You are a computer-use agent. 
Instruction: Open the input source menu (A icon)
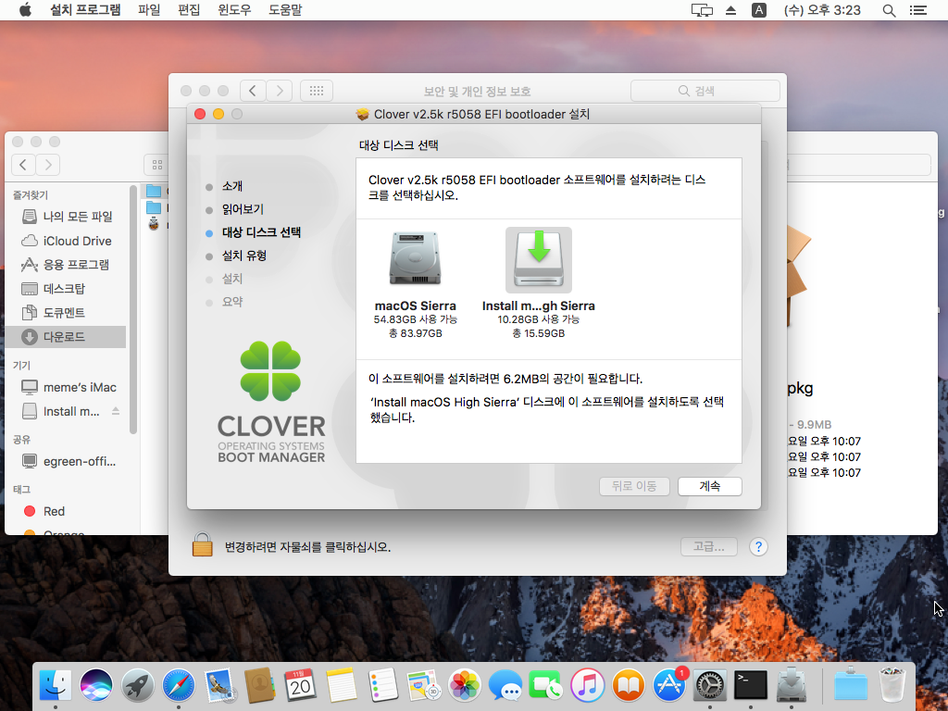pos(759,10)
